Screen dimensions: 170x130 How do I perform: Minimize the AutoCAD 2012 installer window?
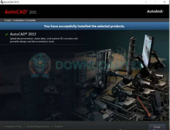pos(146,2)
